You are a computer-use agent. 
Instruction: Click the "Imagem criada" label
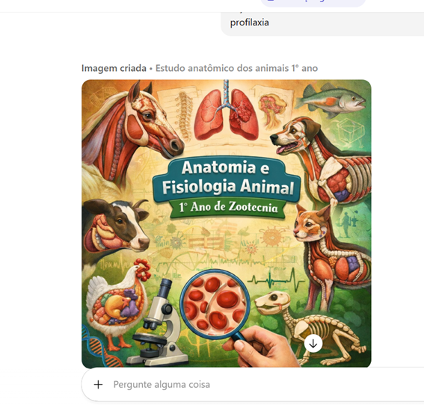114,68
